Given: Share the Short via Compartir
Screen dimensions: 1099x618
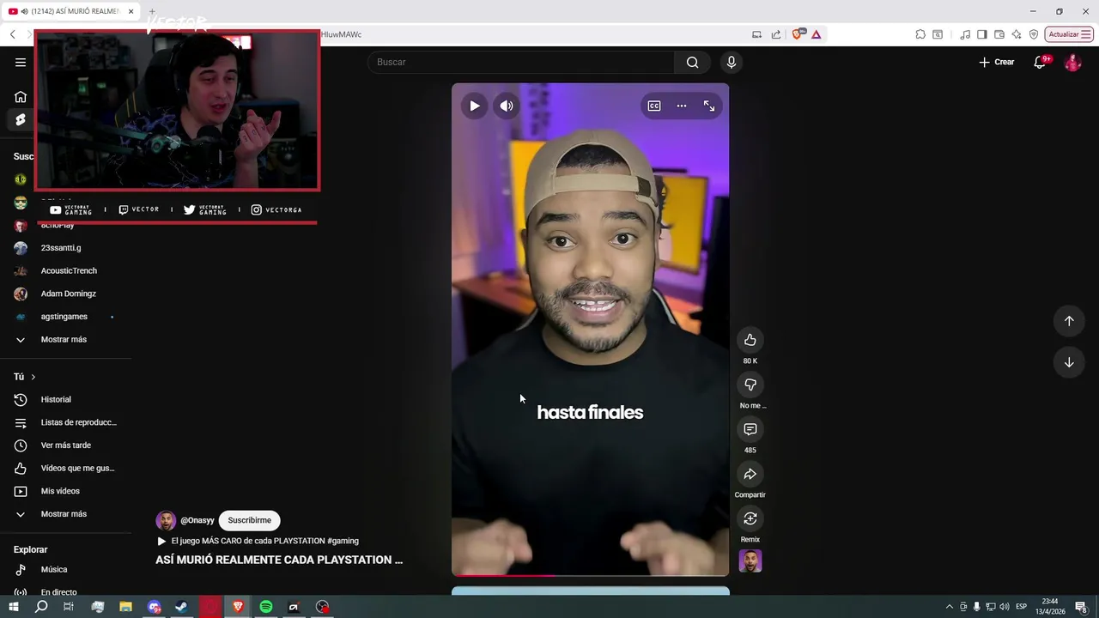Looking at the screenshot, I should click(x=750, y=474).
